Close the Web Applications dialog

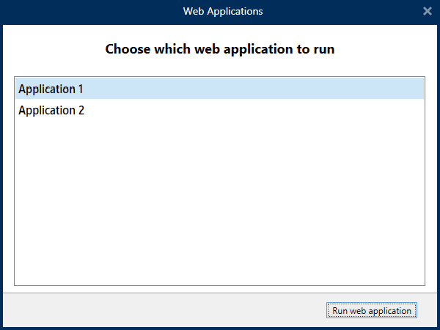click(428, 11)
